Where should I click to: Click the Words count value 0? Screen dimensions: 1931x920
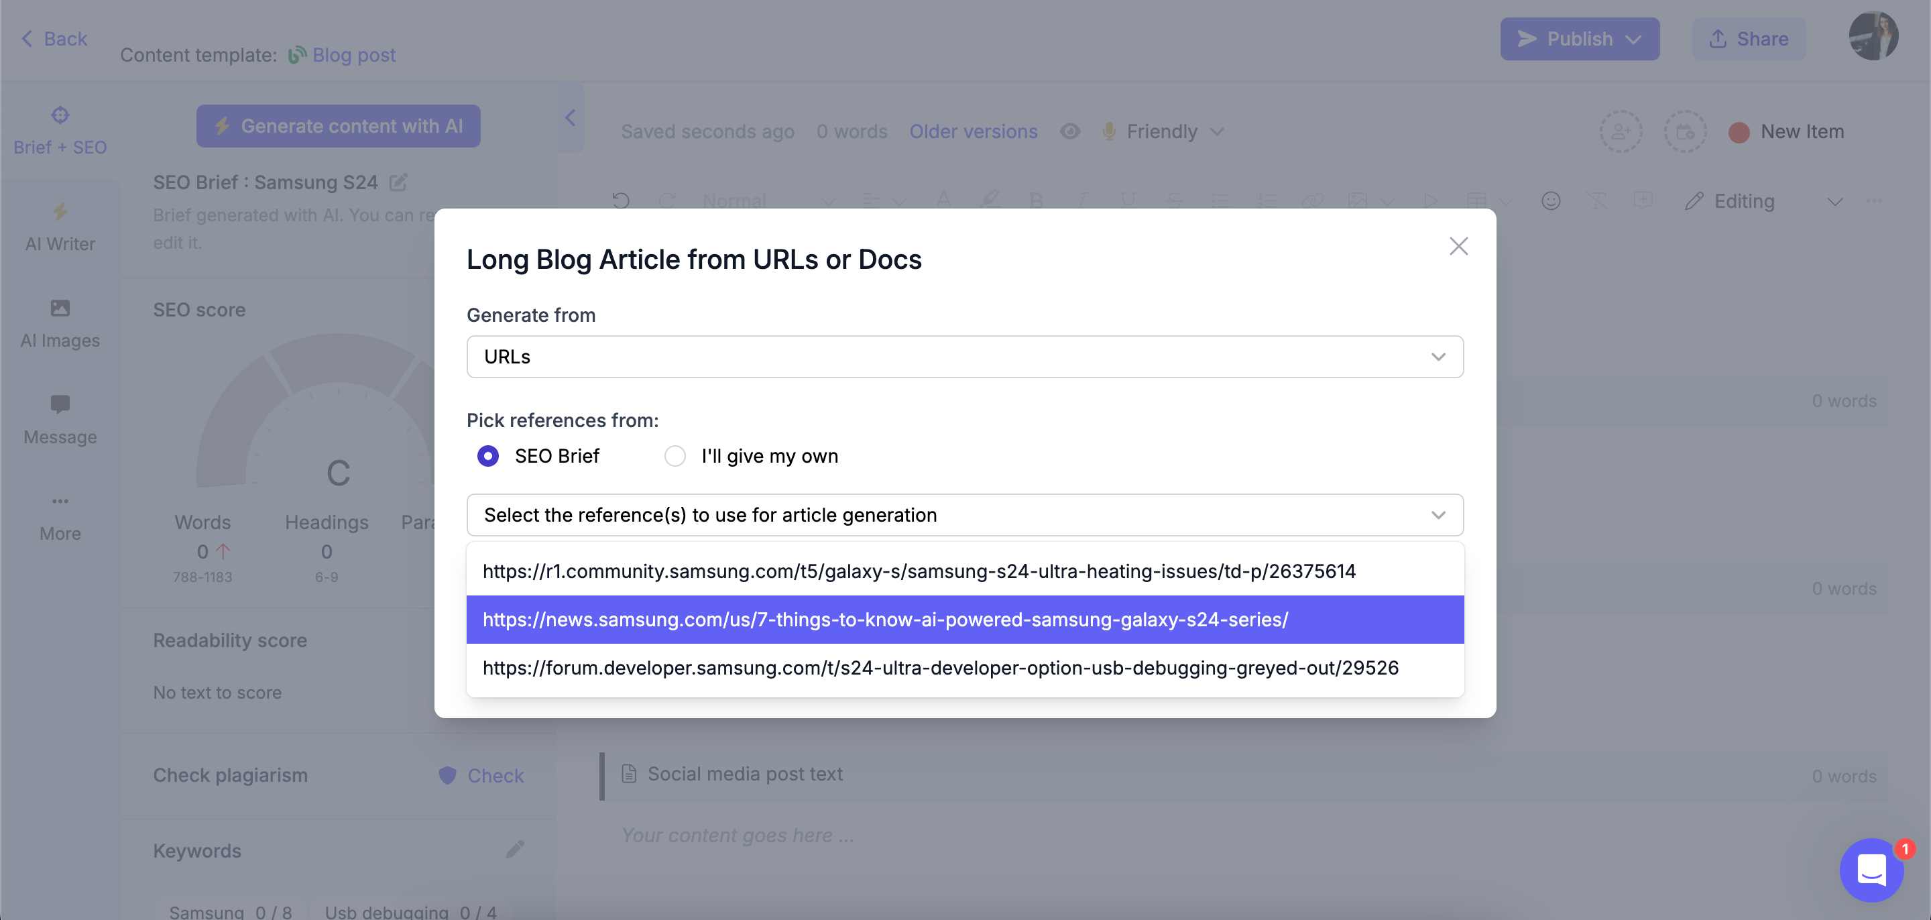(202, 552)
